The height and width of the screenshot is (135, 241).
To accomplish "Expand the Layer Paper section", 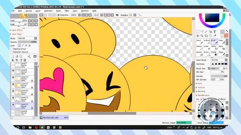I will coord(16,34).
